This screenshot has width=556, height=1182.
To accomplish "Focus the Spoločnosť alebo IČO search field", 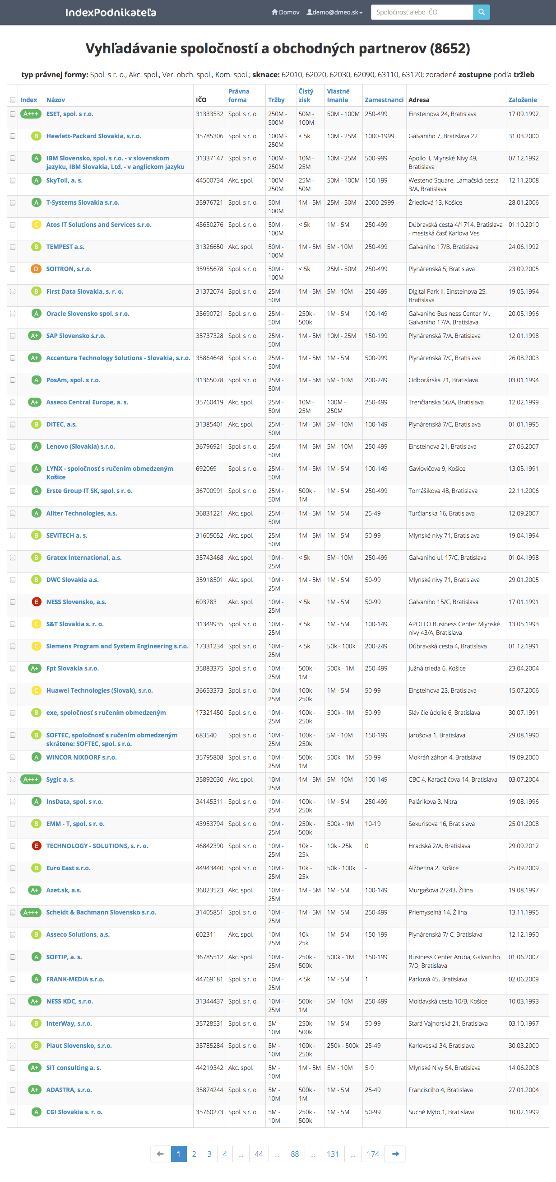I will pos(421,12).
